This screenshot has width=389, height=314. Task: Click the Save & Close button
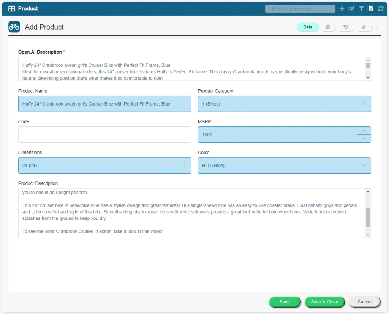(324, 302)
